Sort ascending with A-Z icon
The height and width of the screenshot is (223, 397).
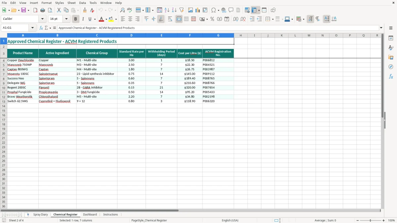pyautogui.click(x=167, y=10)
